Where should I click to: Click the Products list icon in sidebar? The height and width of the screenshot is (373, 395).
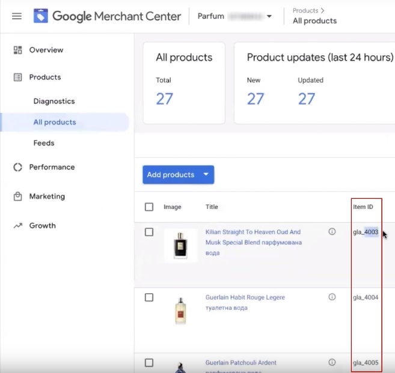click(x=17, y=77)
